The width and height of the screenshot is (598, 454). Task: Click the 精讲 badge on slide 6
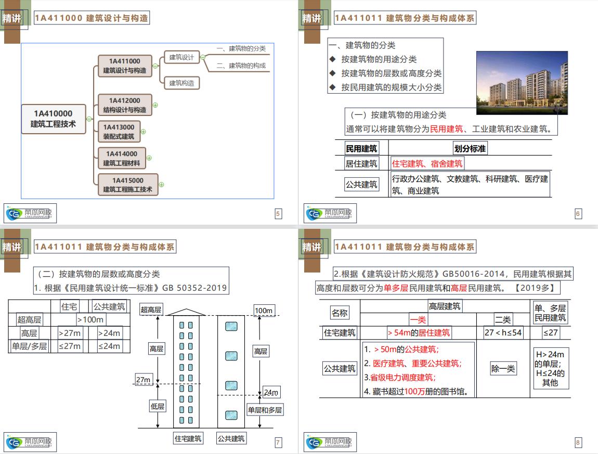point(312,17)
